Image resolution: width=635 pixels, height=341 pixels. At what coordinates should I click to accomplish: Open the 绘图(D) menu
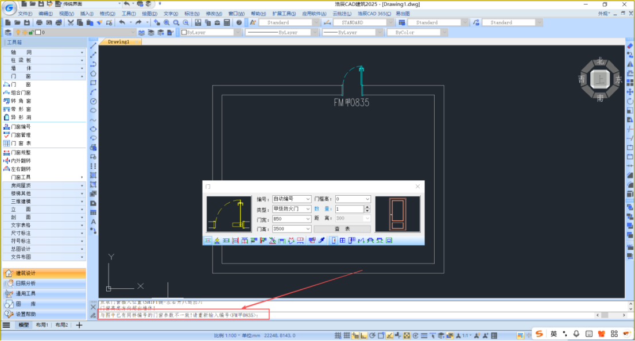[149, 13]
